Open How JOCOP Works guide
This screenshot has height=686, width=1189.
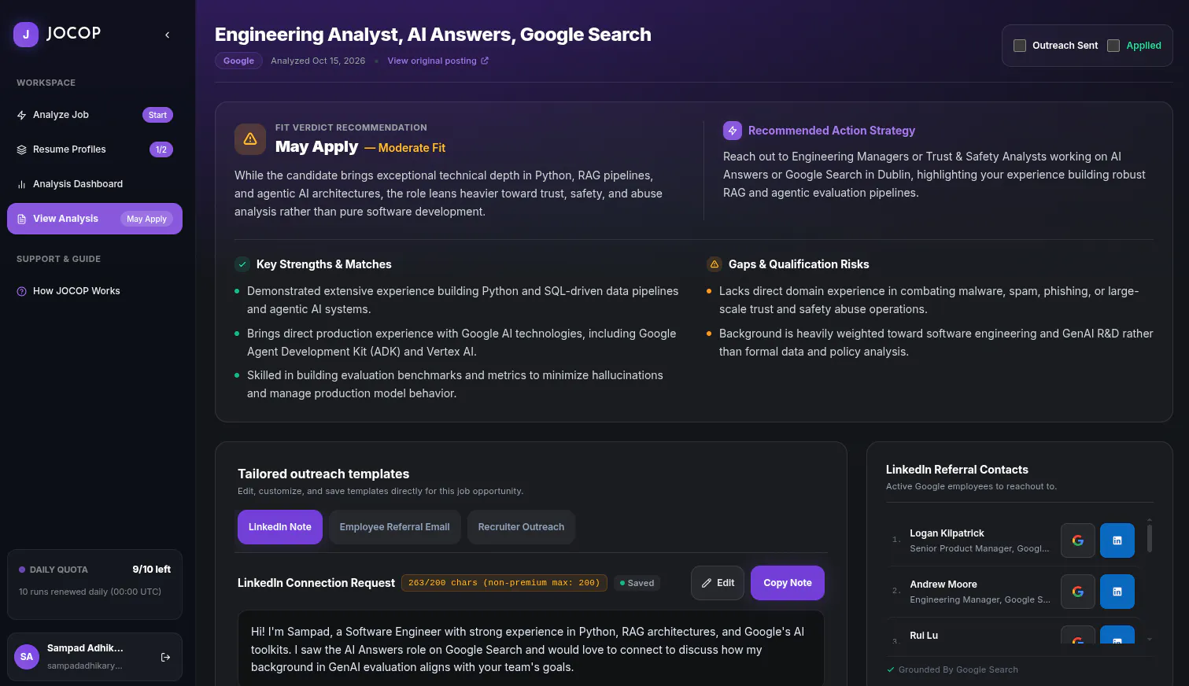tap(94, 291)
